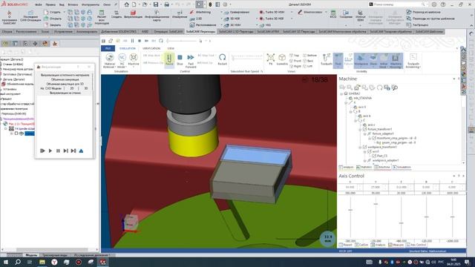Select the Machine simulation mode icon
This screenshot has width=475, height=267.
pyautogui.click(x=134, y=59)
